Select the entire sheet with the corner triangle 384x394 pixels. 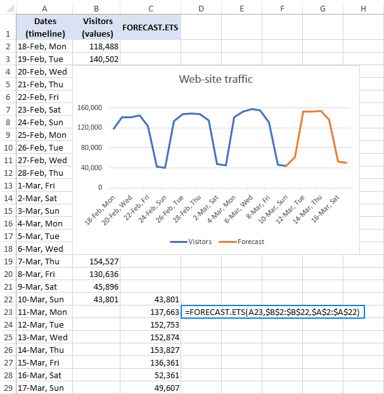coord(9,9)
